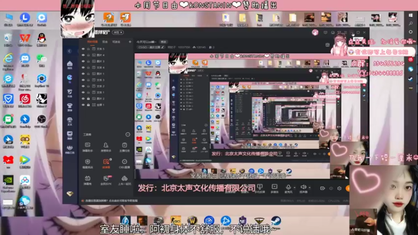Expand the speaker options arrow
The image size is (418, 235).
click(309, 187)
